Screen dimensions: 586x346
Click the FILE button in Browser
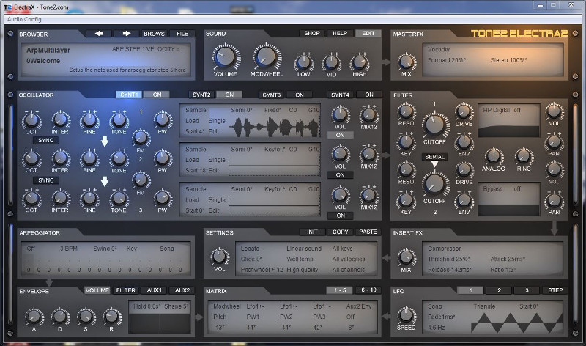click(182, 34)
